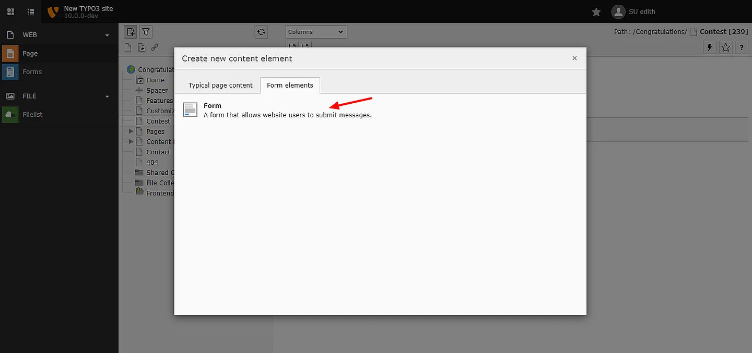This screenshot has width=752, height=353.
Task: Click the TYPO3 logo in the top bar
Action: tap(52, 11)
